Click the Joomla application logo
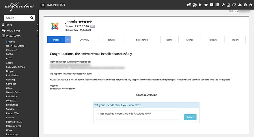Screen dimensions: 254x137 [x=55, y=26]
